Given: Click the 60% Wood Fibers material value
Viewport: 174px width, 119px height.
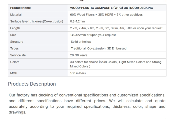Looking at the screenshot, I should pos(106,15).
